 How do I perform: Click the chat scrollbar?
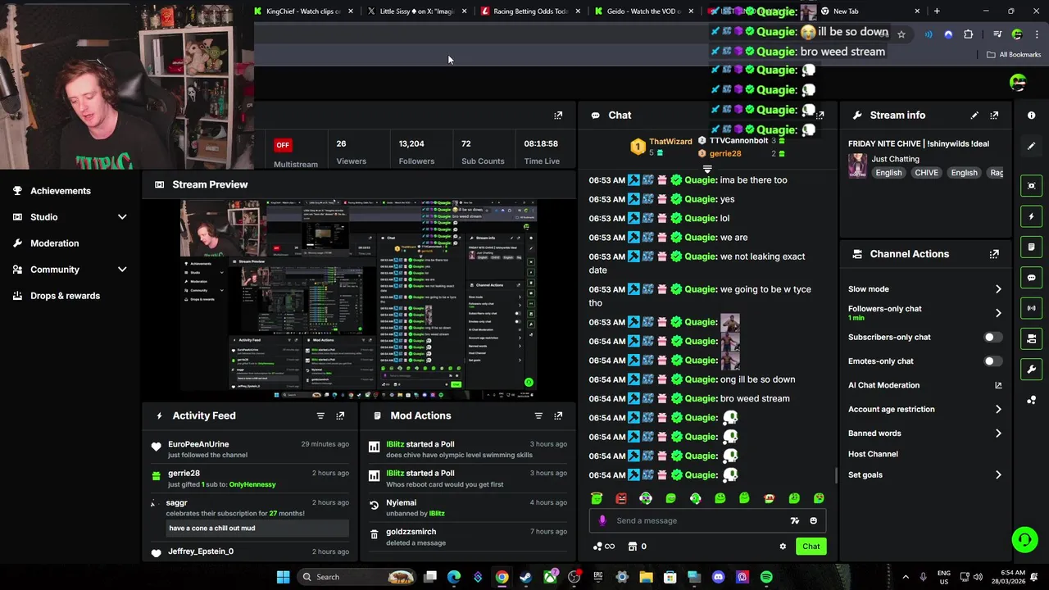836,474
